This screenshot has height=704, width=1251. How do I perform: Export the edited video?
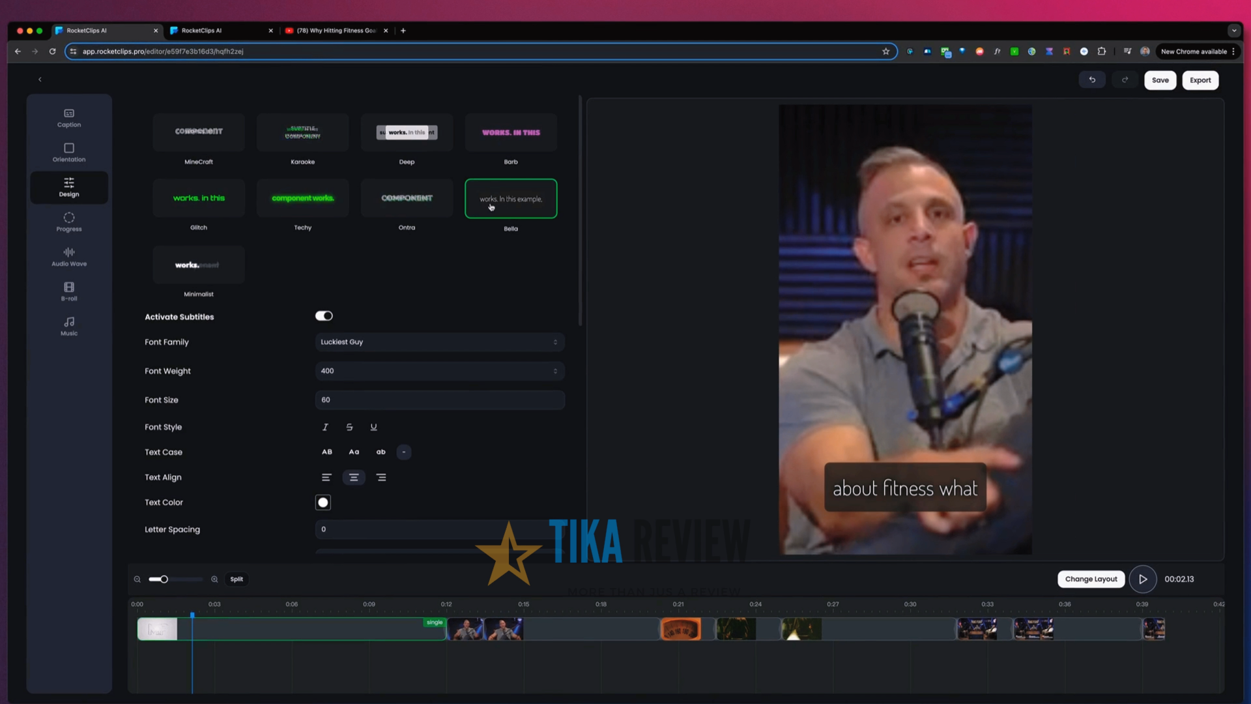[x=1200, y=80]
